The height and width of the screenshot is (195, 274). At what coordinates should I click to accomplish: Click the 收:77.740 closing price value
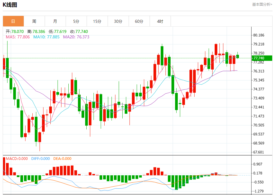tap(79, 32)
